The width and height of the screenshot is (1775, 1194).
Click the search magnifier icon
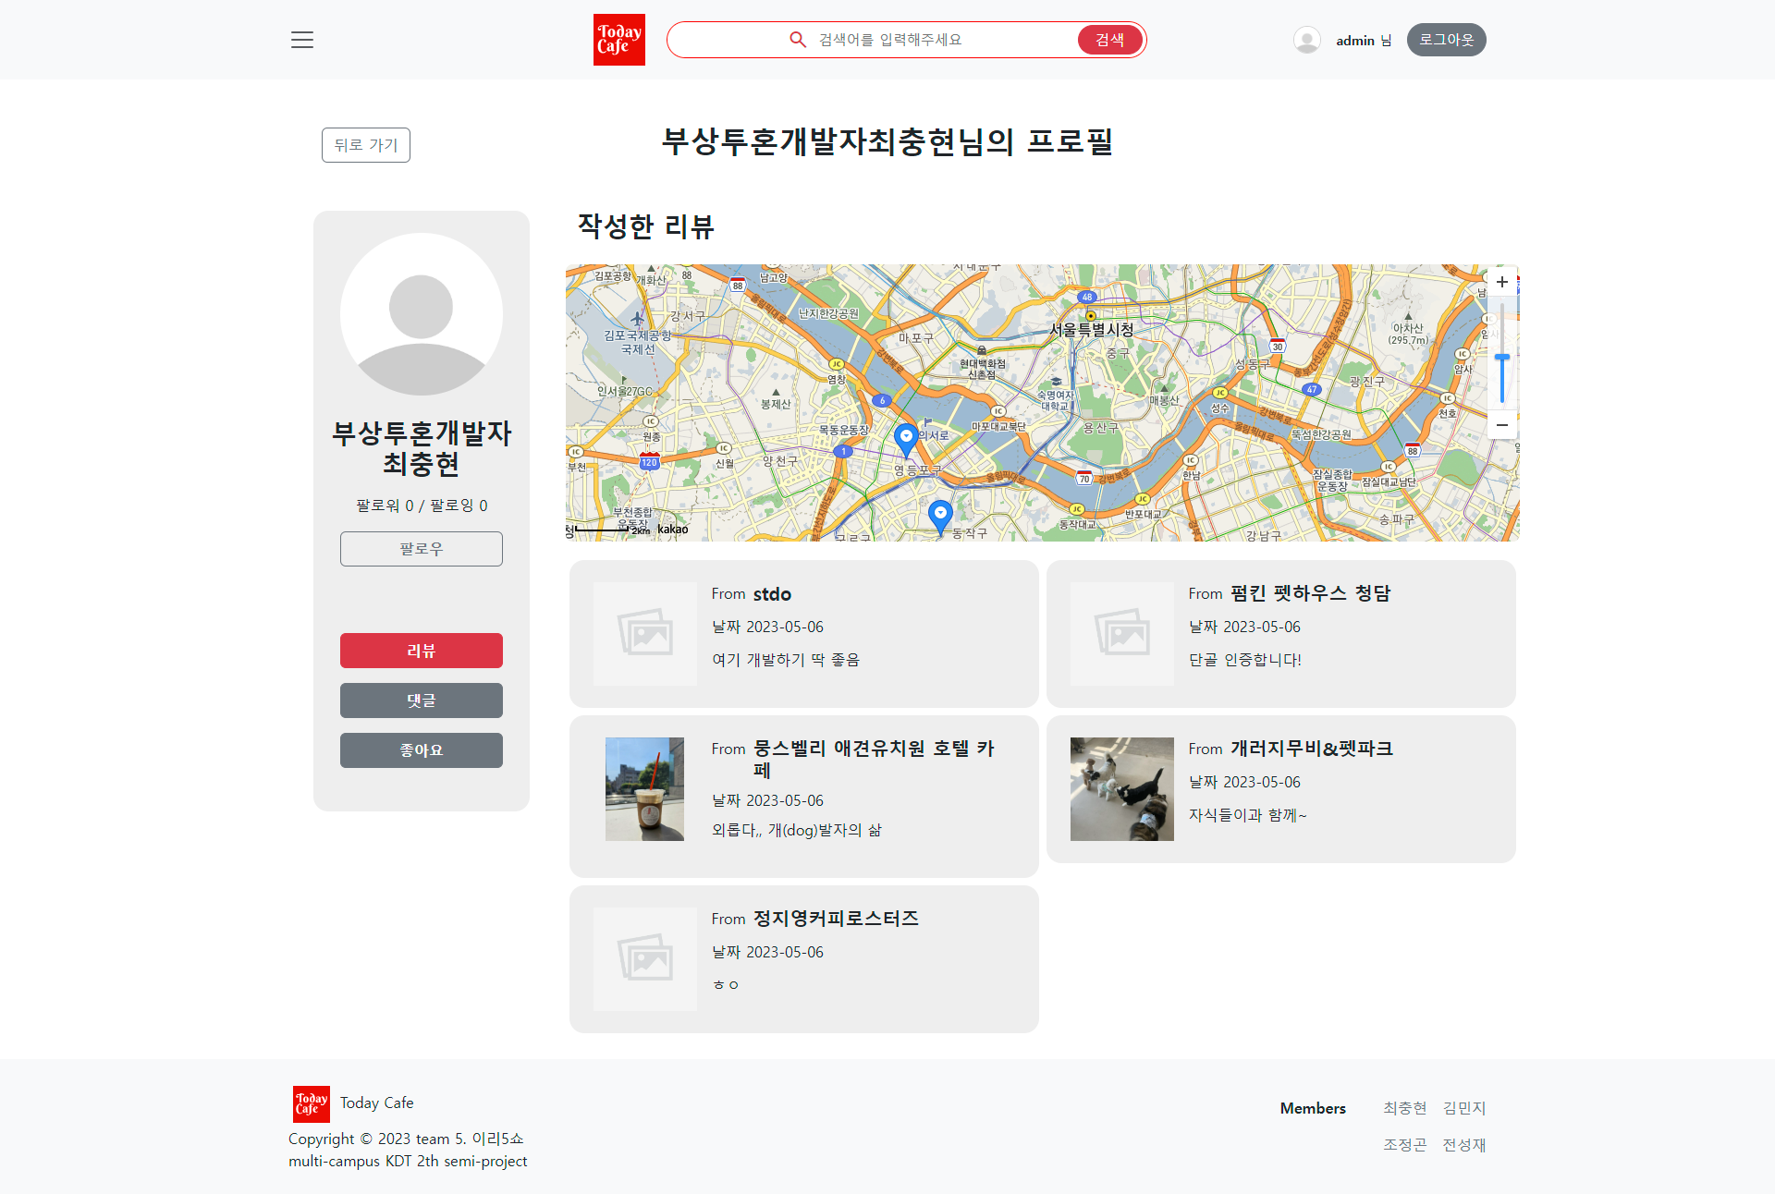pos(797,40)
